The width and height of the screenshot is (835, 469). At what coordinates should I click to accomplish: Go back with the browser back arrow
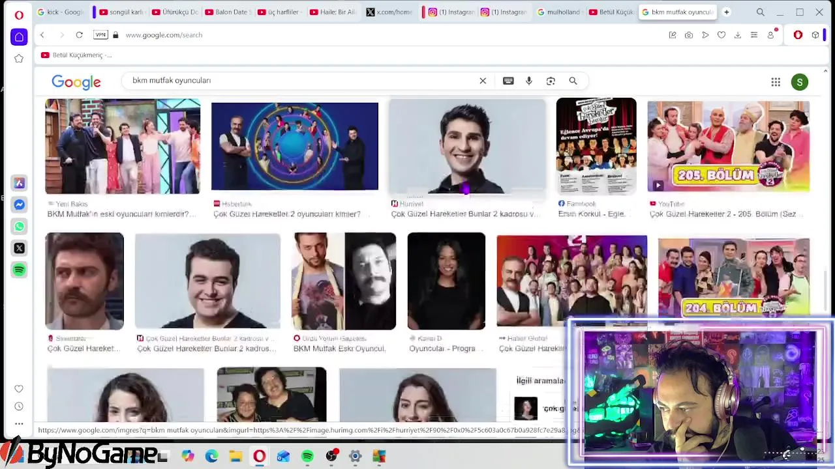42,35
